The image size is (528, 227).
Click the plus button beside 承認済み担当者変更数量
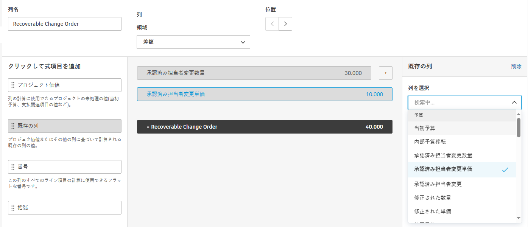click(x=386, y=73)
